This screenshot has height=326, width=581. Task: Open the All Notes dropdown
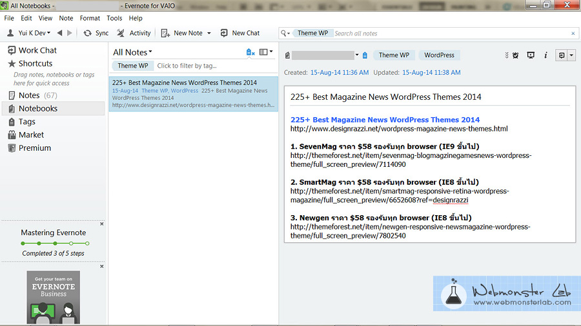point(132,52)
